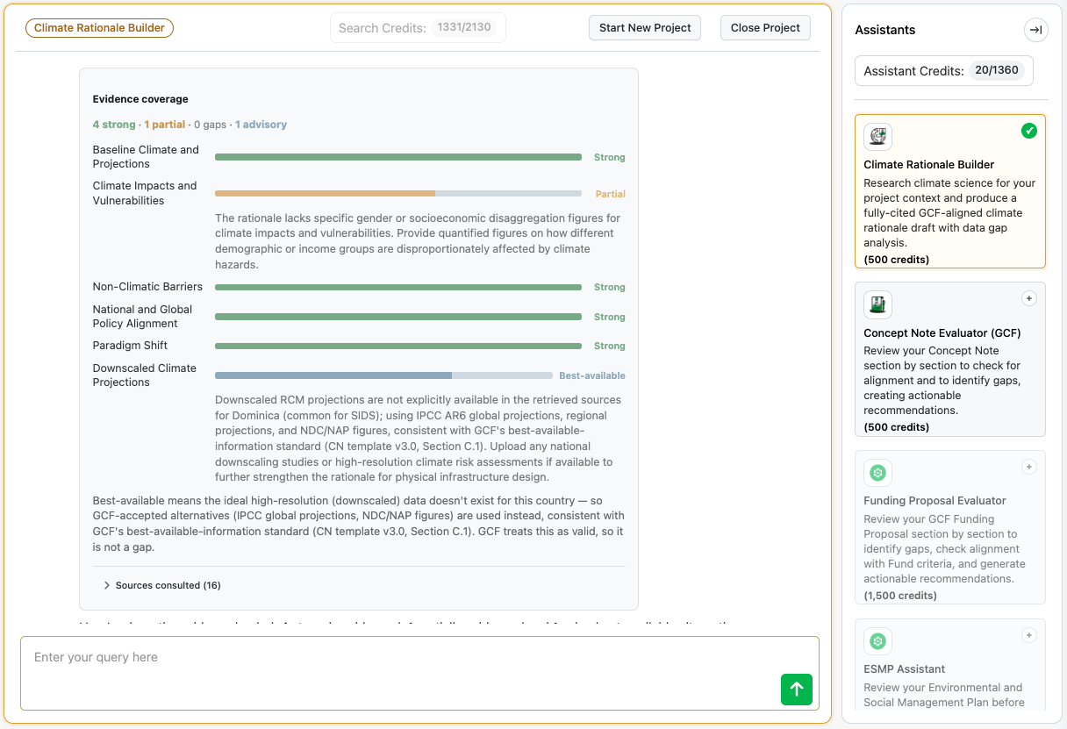Click the '1 advisory' summary label
The height and width of the screenshot is (729, 1067).
(261, 125)
